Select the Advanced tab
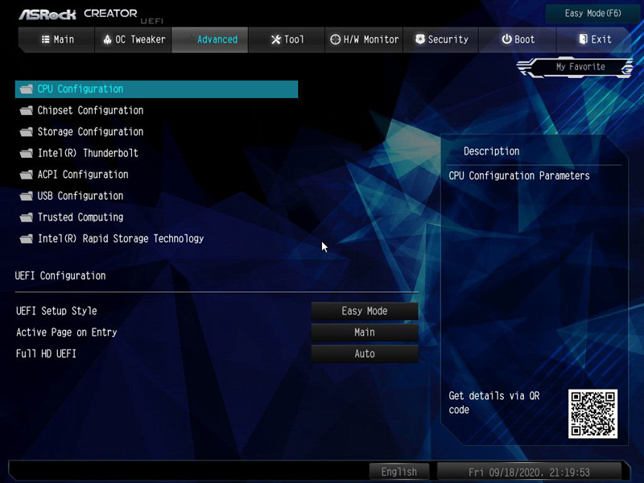 (210, 39)
